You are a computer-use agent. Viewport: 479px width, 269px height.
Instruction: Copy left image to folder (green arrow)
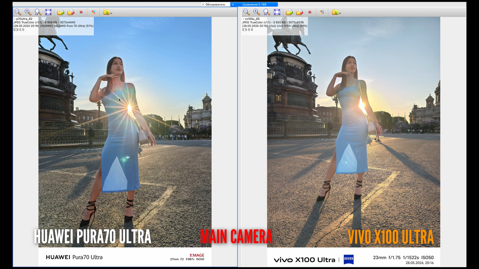coord(61,12)
